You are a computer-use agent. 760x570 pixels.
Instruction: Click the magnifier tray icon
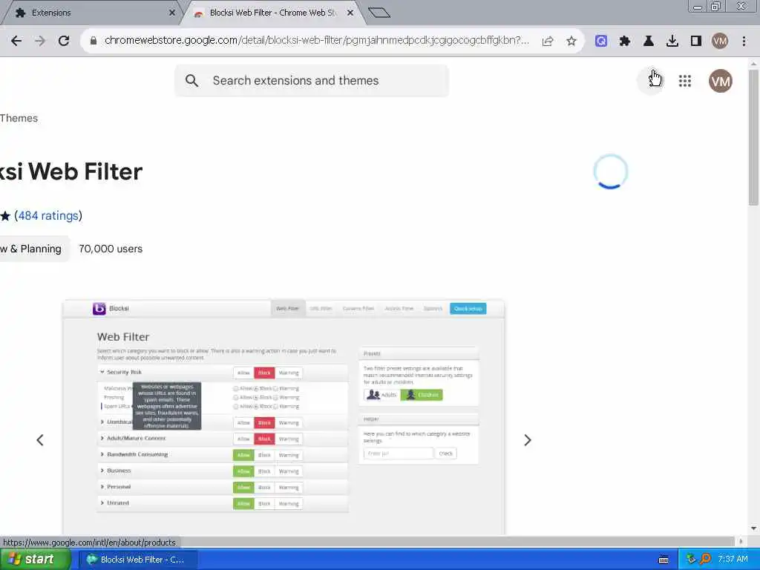705,559
